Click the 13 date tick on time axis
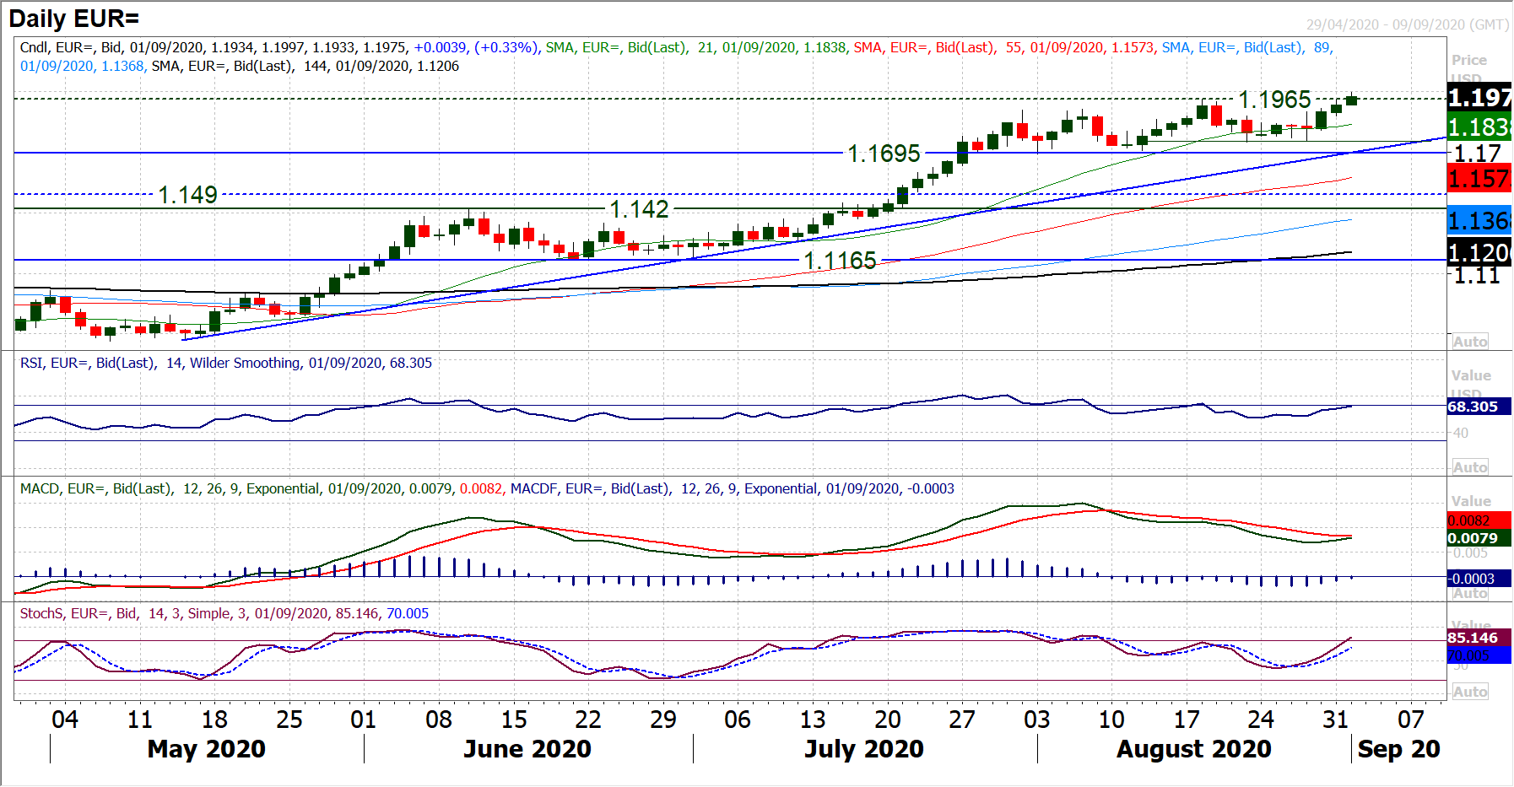This screenshot has height=787, width=1514. coord(813,720)
